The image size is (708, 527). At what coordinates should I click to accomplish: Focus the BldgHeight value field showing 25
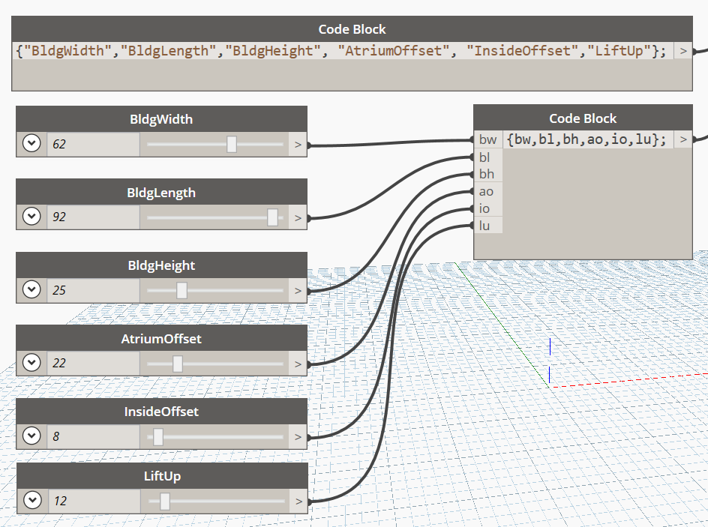tap(94, 289)
